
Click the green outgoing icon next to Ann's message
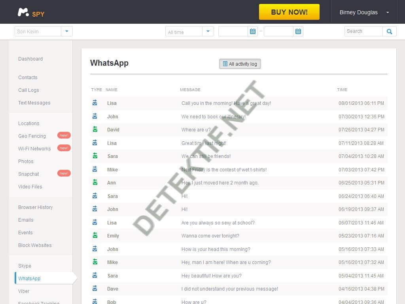coord(95,182)
